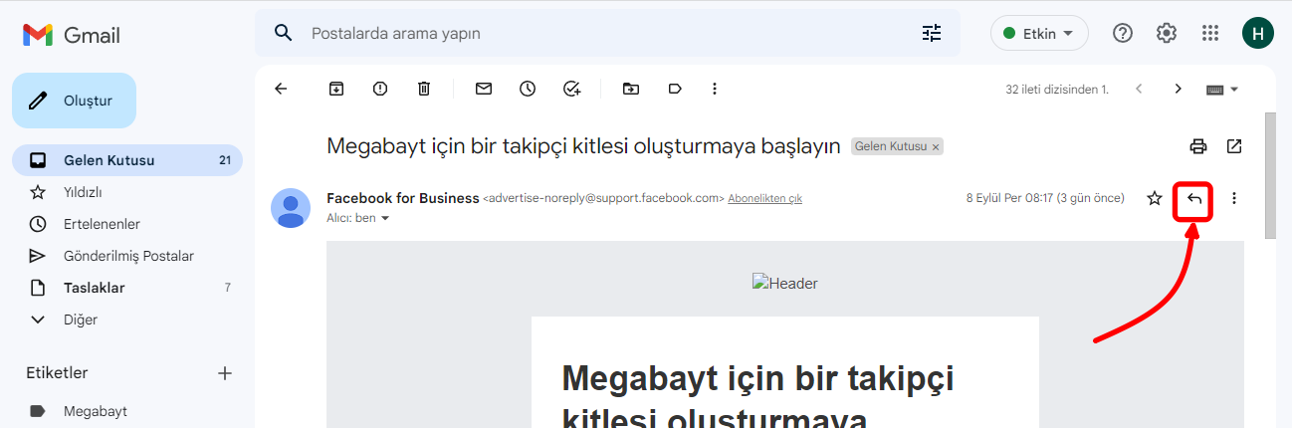1292x428 pixels.
Task: Print this email with the printer icon
Action: [x=1198, y=146]
